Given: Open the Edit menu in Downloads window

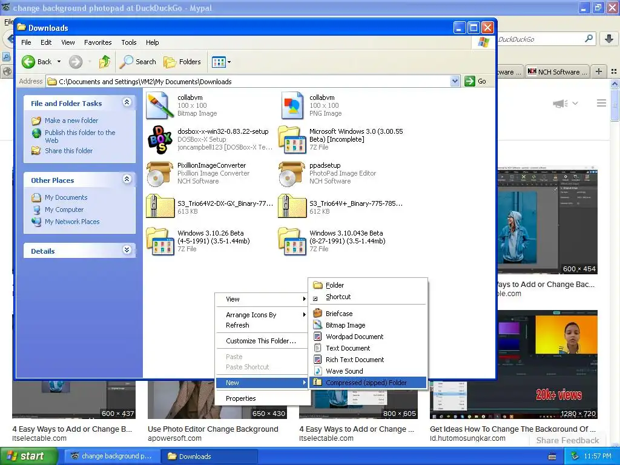Looking at the screenshot, I should click(x=46, y=42).
